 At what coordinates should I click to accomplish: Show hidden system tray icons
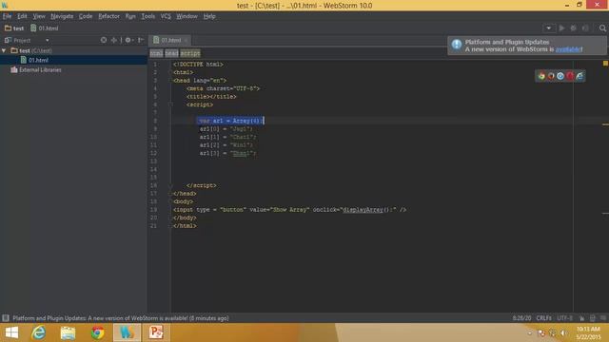pyautogui.click(x=530, y=333)
